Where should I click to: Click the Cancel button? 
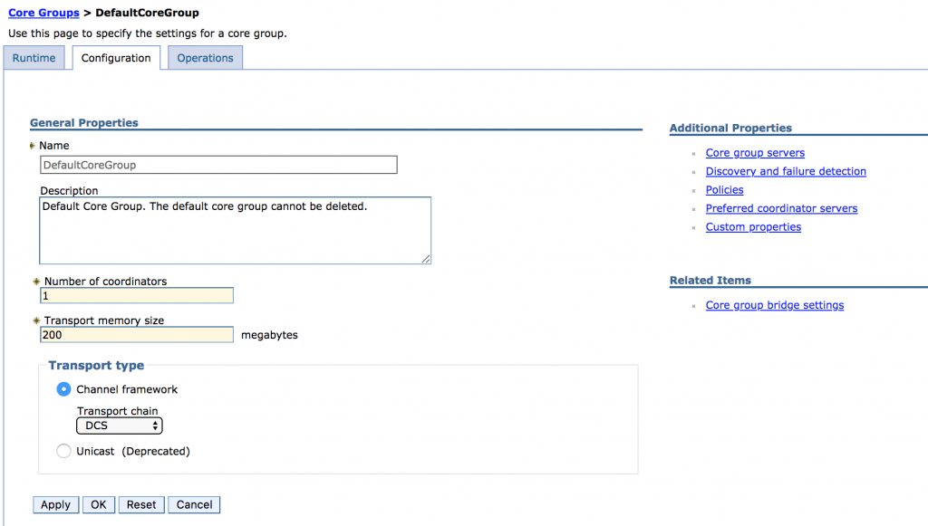[x=194, y=504]
